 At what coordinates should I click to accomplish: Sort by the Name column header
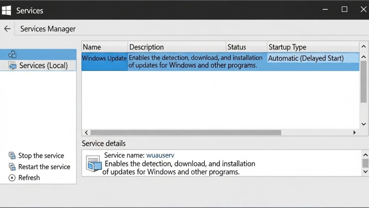(105, 47)
